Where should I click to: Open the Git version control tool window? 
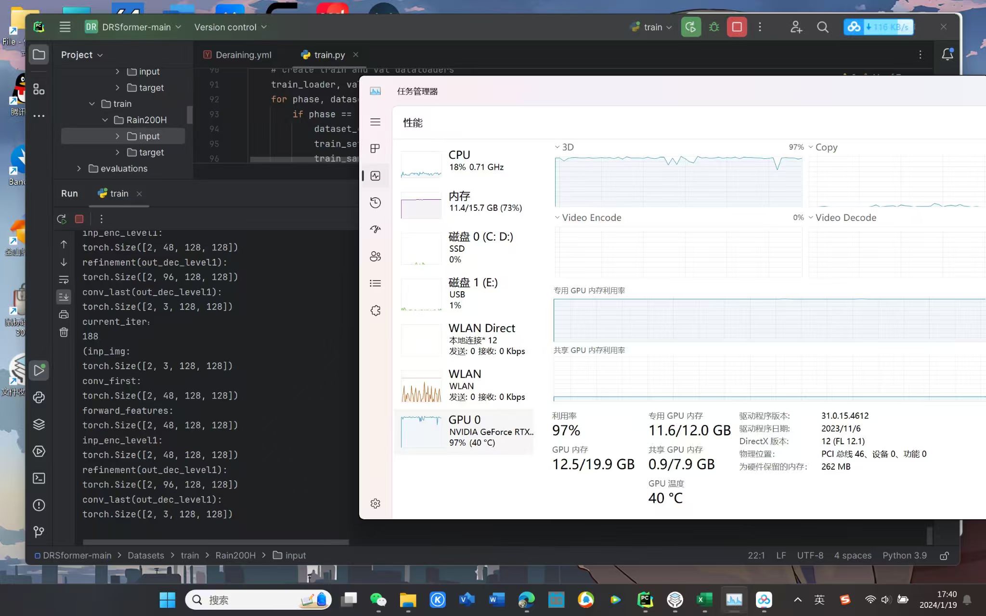pyautogui.click(x=39, y=532)
